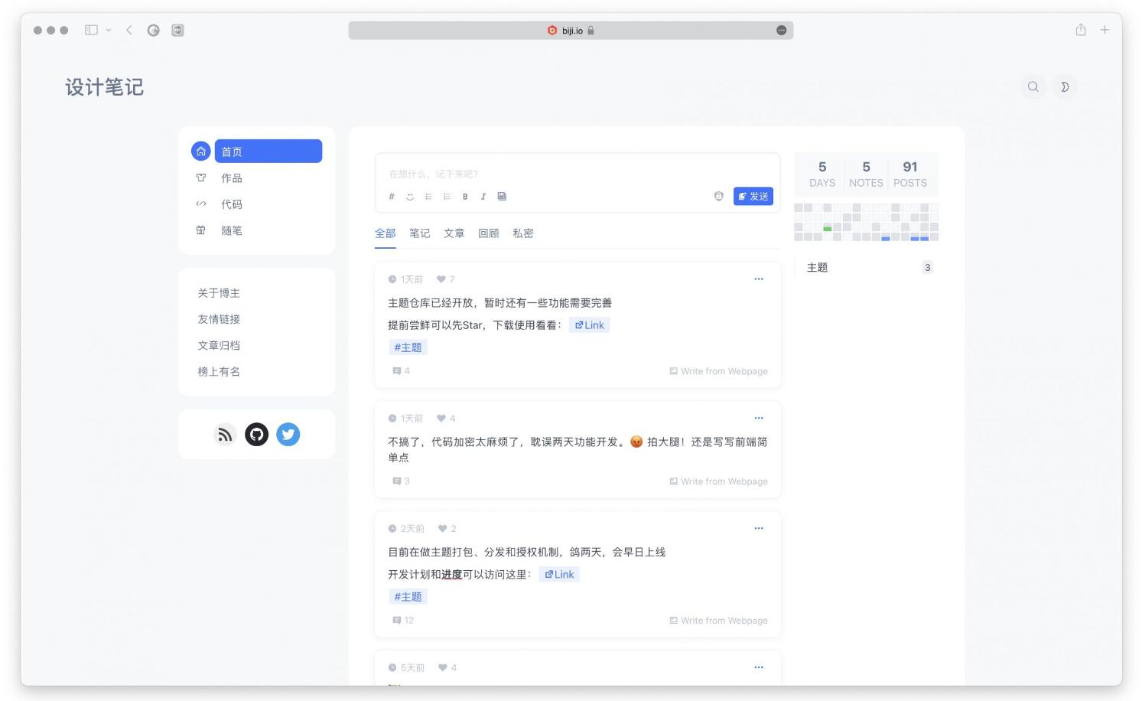Viewport: 1142px width, 701px height.
Task: Apply italic formatting in the note editor
Action: tap(483, 197)
